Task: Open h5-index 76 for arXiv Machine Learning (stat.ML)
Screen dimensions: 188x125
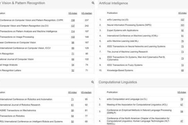Action: click(x=182, y=41)
